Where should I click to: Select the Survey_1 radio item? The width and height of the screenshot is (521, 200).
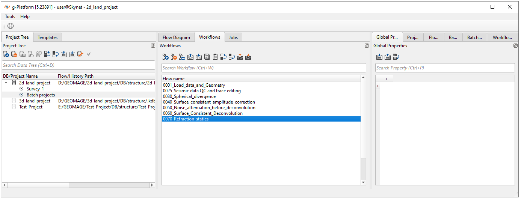pos(21,89)
